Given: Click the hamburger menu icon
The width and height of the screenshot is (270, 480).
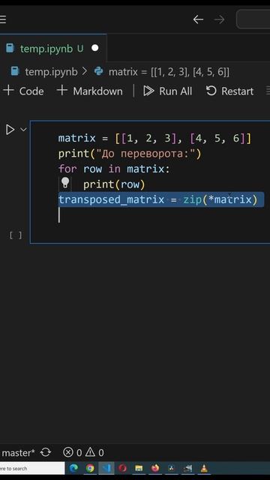Looking at the screenshot, I should click(x=3, y=19).
